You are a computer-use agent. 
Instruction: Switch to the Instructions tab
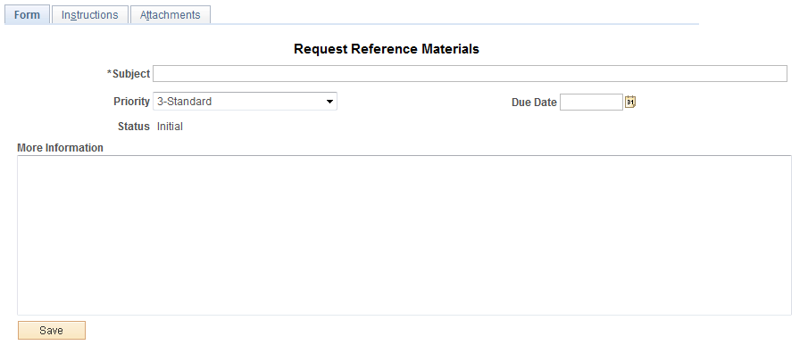click(x=89, y=15)
